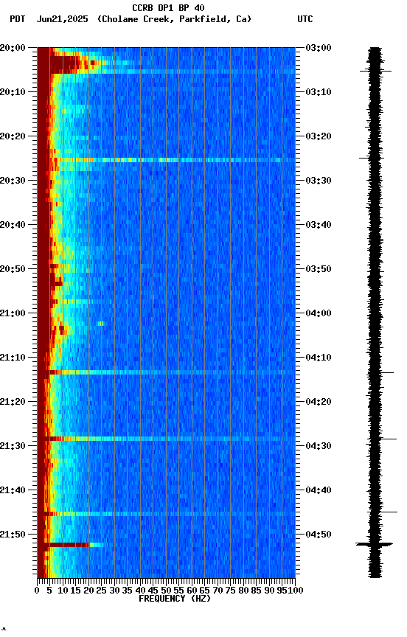This screenshot has width=407, height=637.
Task: Click the 03:30 UTC time label
Action: (319, 181)
